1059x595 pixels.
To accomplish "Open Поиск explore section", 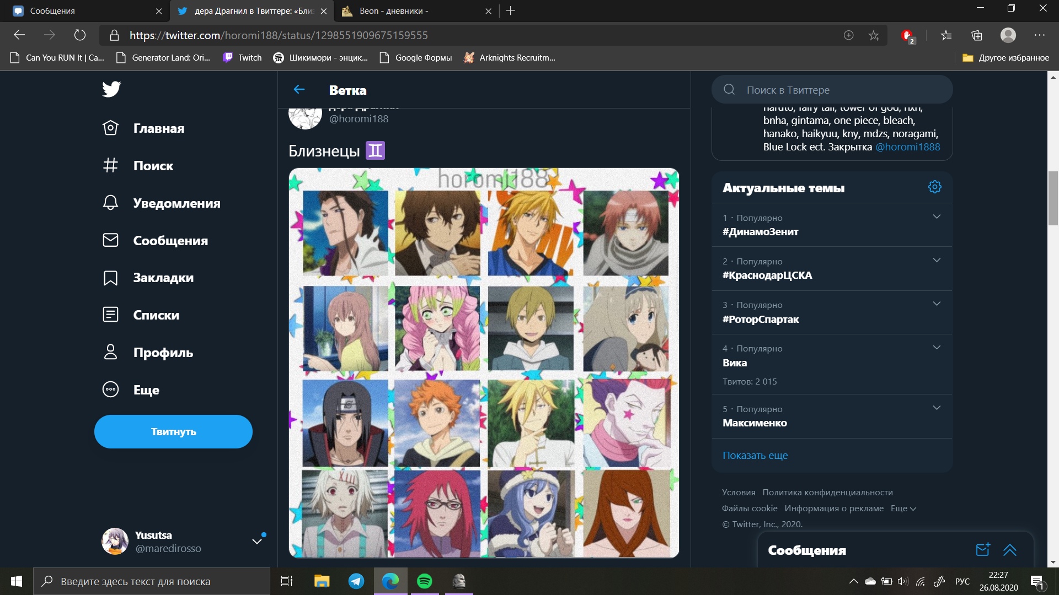I will (138, 165).
